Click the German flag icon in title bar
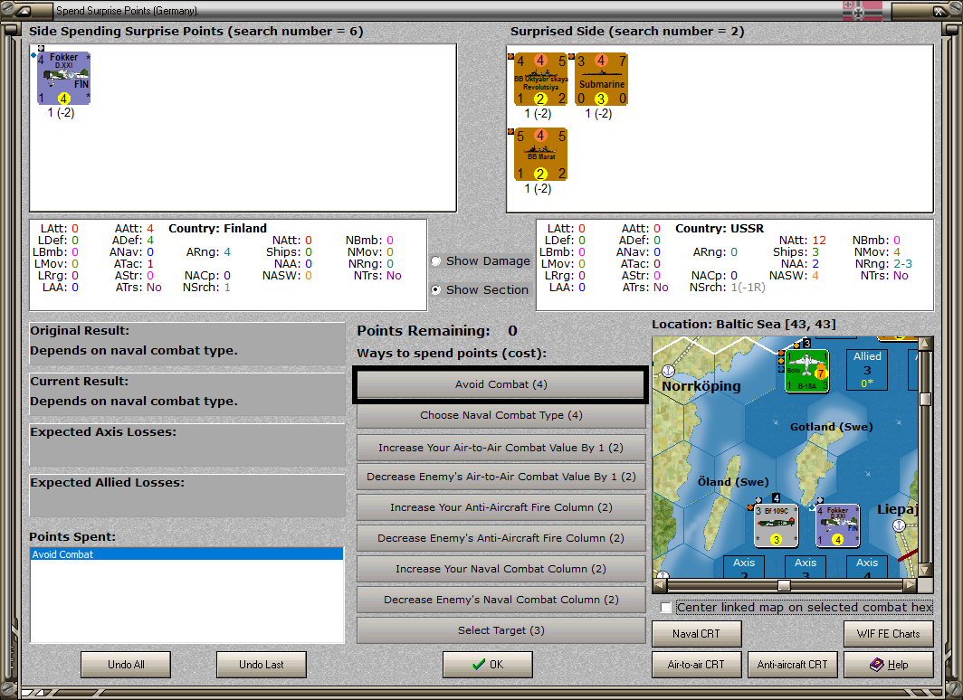This screenshot has width=963, height=700. (862, 11)
